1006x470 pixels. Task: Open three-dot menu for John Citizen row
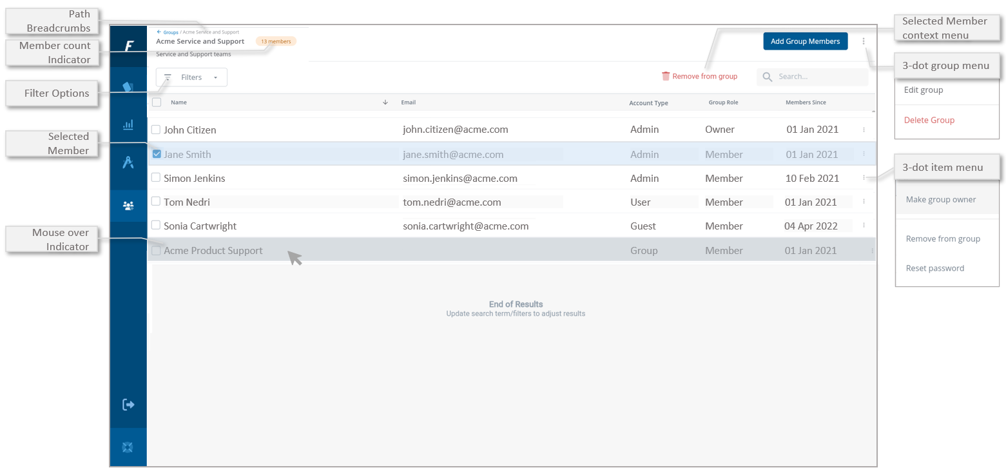point(864,130)
